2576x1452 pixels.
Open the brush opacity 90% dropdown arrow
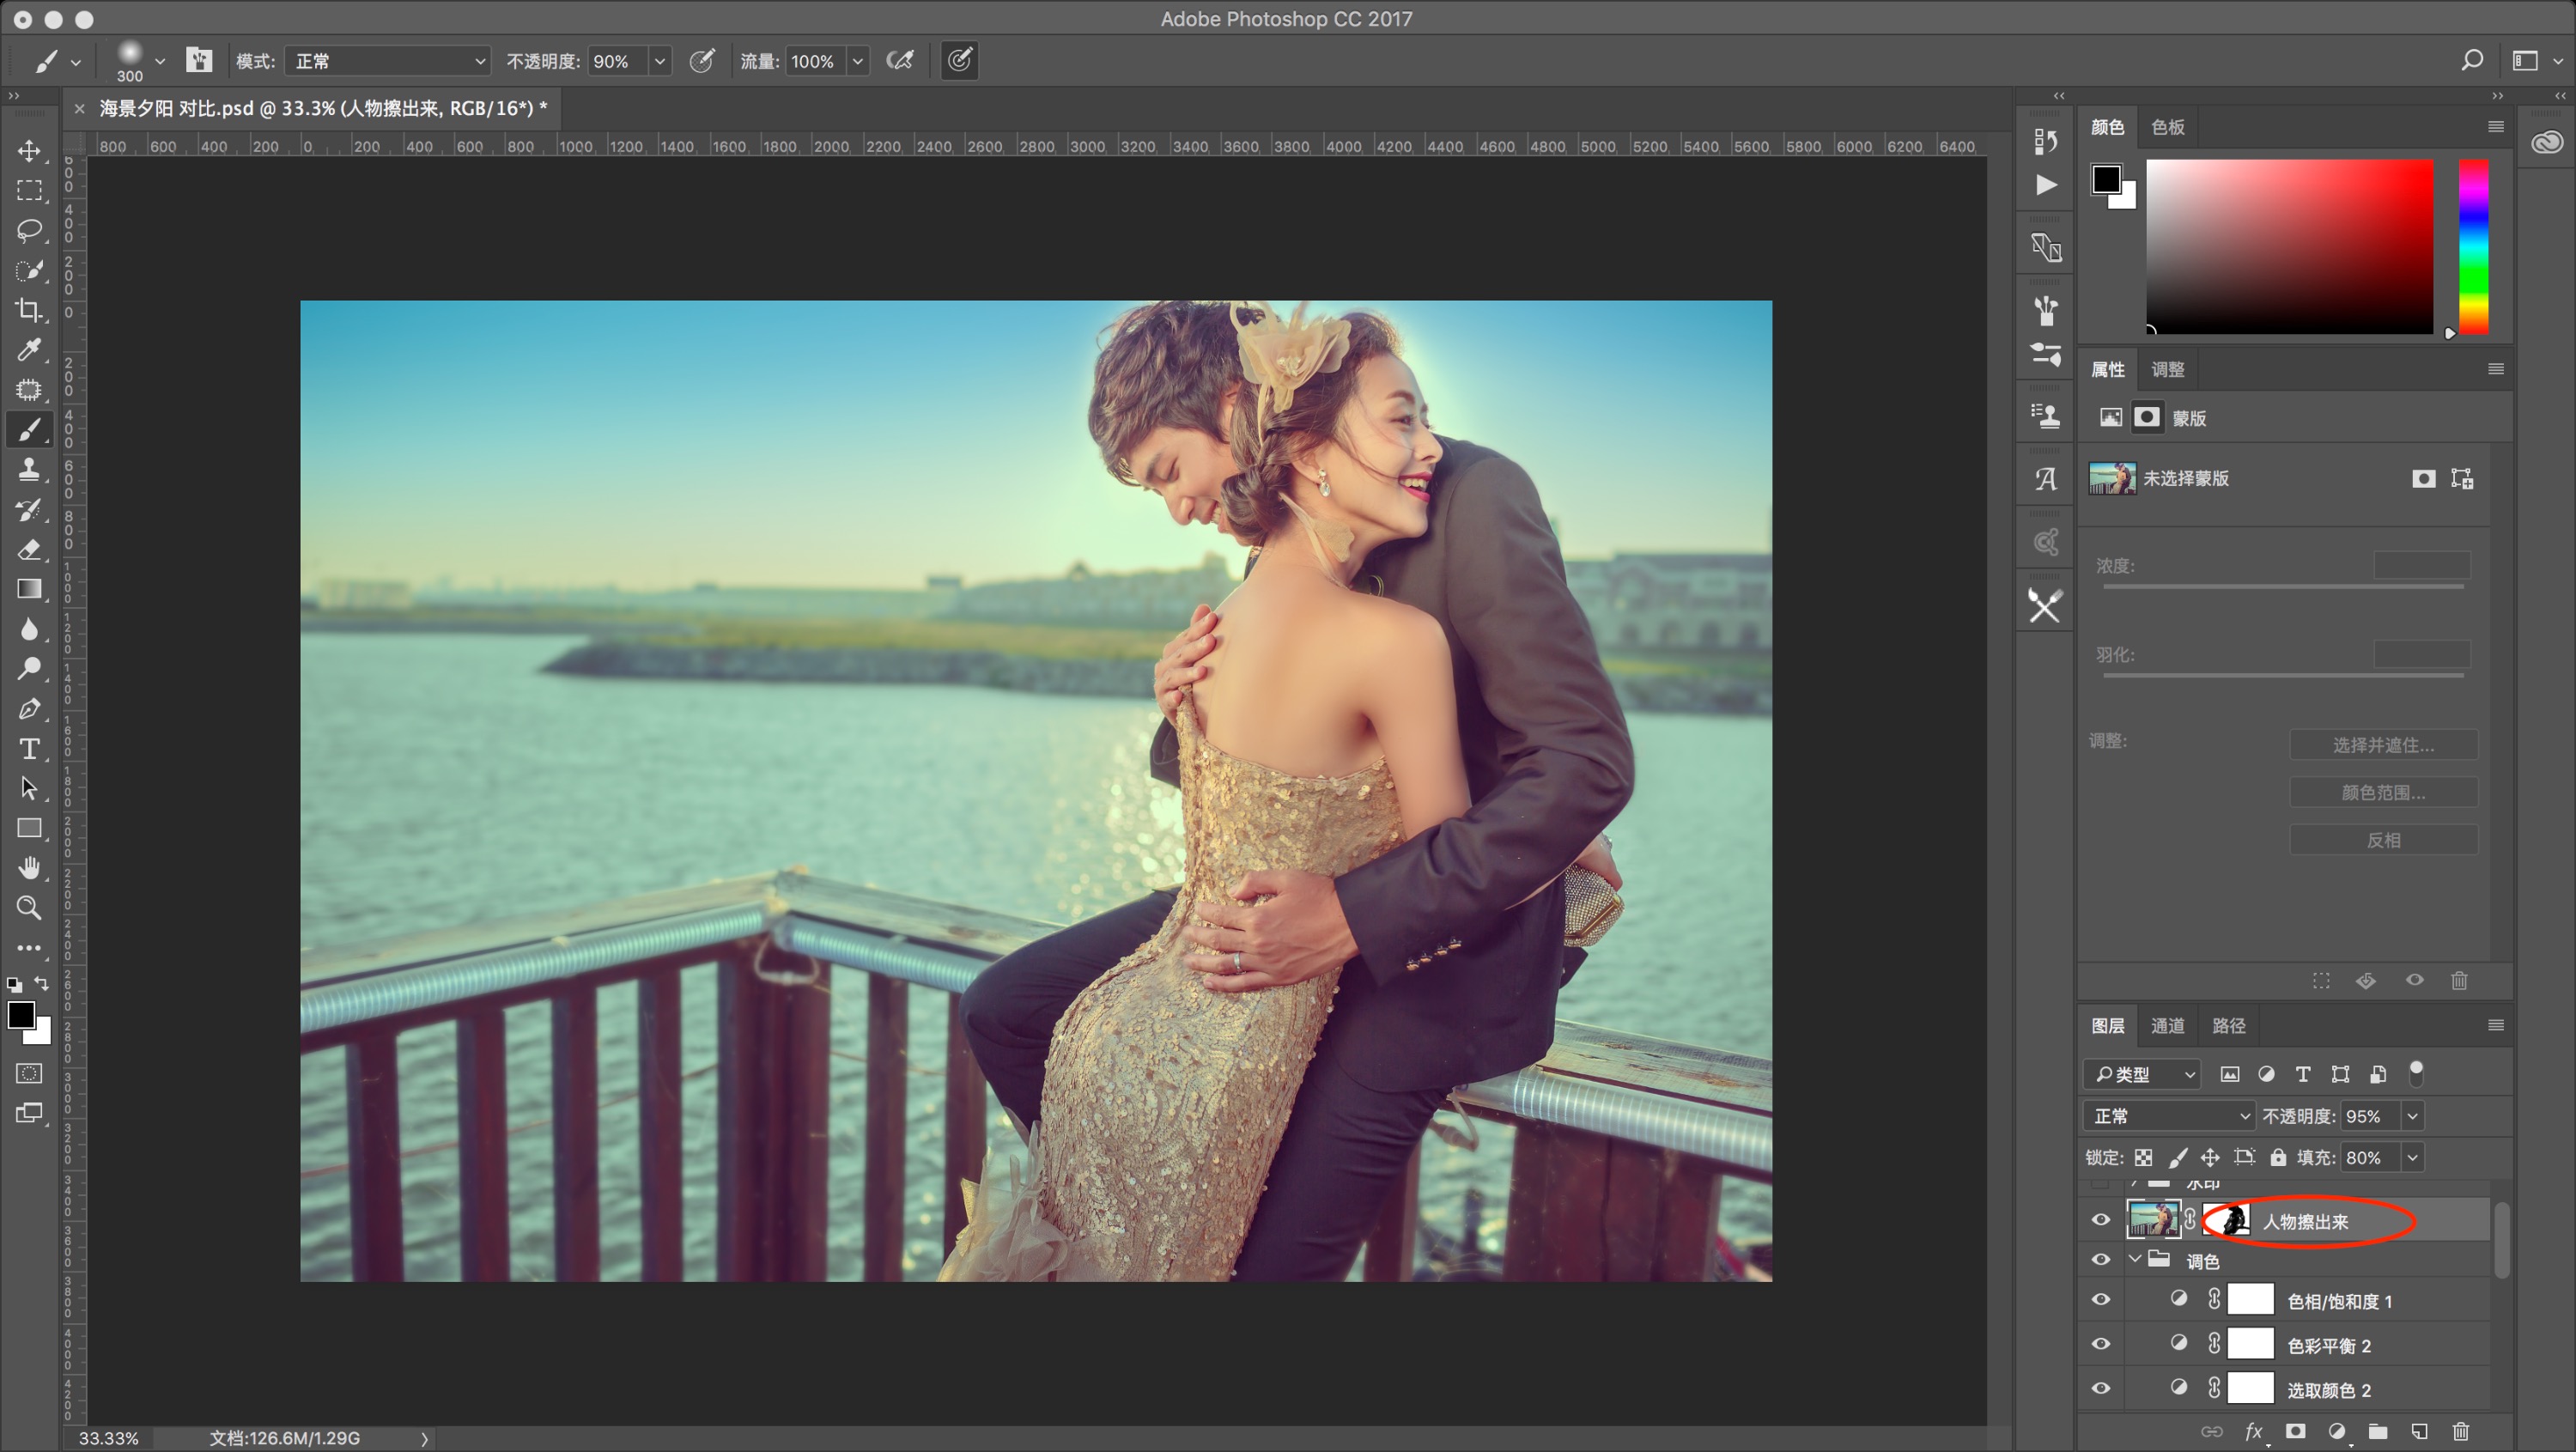tap(660, 61)
